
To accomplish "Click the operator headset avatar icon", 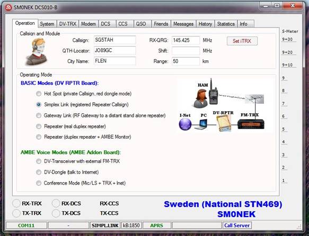I will point(36,51).
